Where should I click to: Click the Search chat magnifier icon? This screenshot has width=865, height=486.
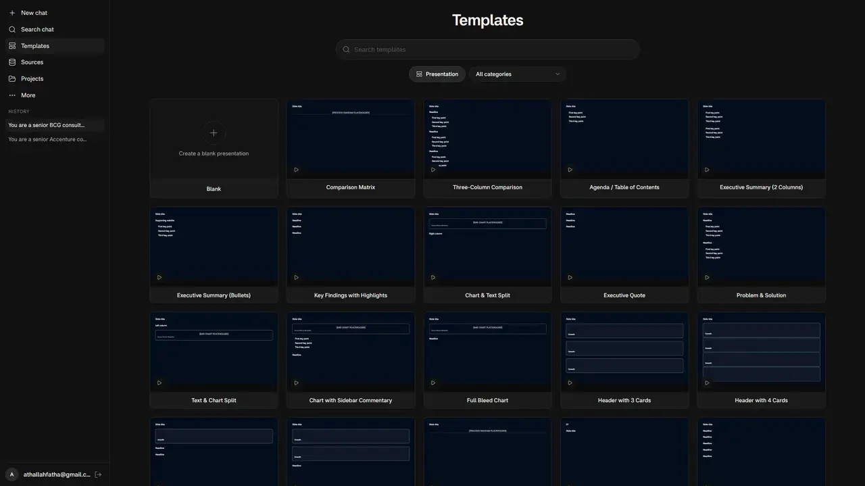point(12,30)
